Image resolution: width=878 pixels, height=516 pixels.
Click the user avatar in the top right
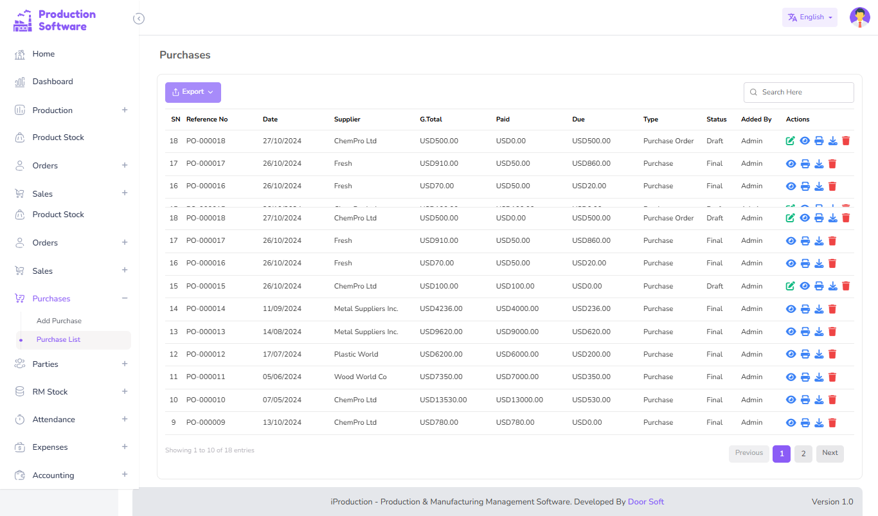coord(860,17)
